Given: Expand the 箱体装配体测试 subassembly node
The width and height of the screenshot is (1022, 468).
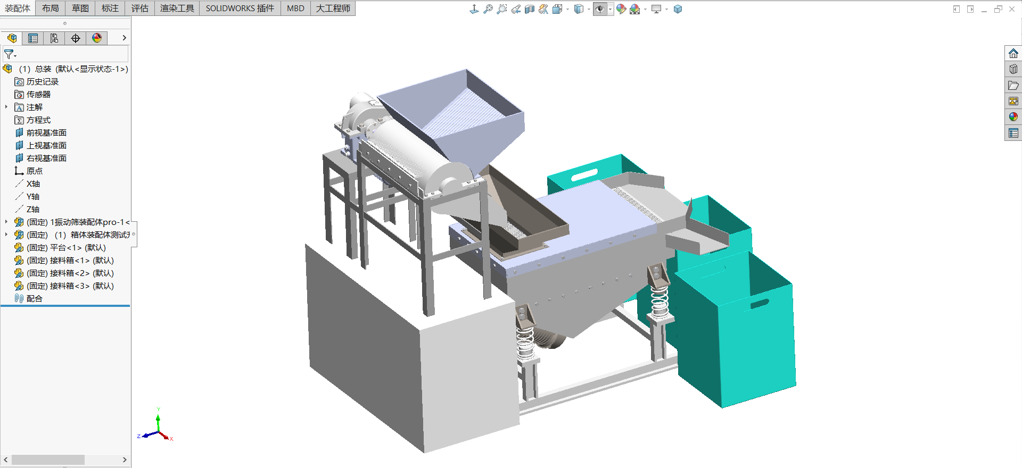Looking at the screenshot, I should [x=6, y=235].
